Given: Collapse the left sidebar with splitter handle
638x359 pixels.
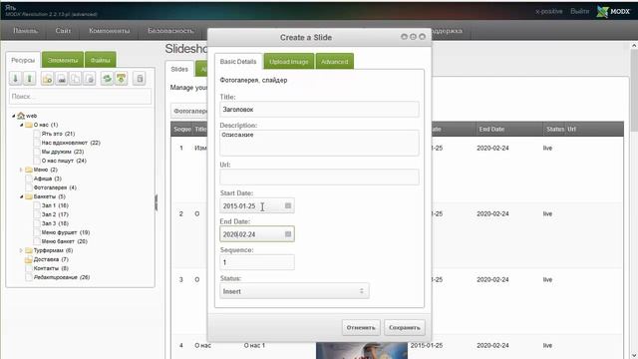Looking at the screenshot, I should pyautogui.click(x=157, y=202).
